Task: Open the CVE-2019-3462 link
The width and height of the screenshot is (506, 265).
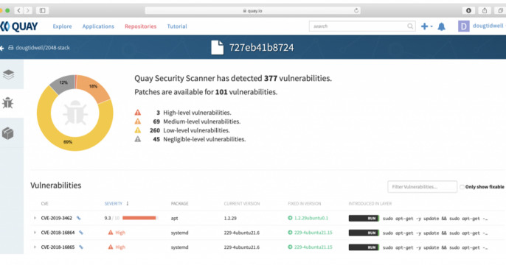Action: [57, 218]
